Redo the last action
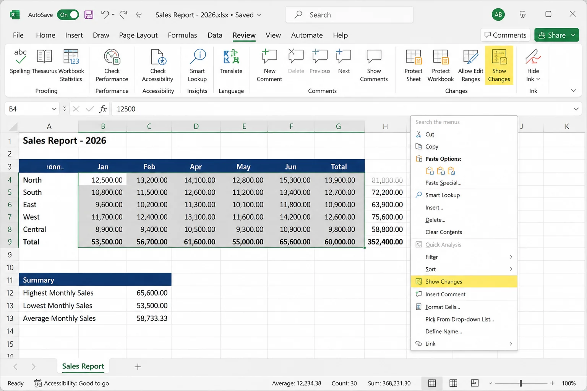Image resolution: width=587 pixels, height=391 pixels. tap(123, 15)
